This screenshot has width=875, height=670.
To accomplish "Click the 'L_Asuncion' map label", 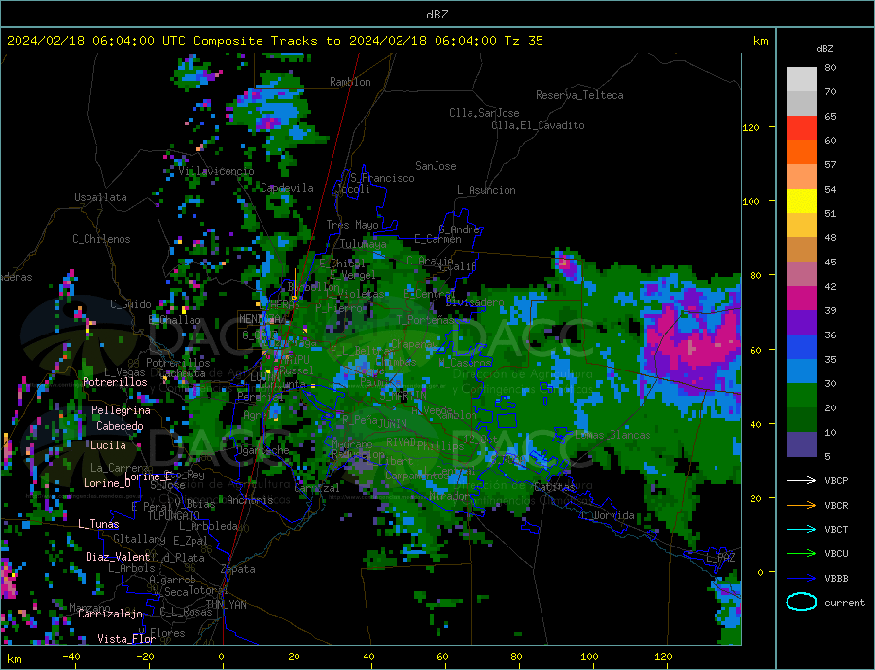I will (486, 190).
